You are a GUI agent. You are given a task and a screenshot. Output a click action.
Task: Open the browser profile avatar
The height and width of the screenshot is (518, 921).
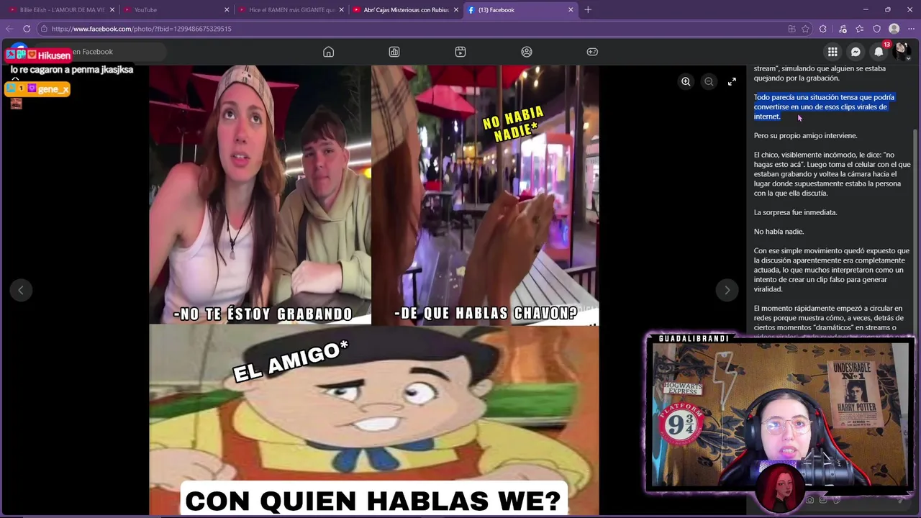pyautogui.click(x=894, y=29)
